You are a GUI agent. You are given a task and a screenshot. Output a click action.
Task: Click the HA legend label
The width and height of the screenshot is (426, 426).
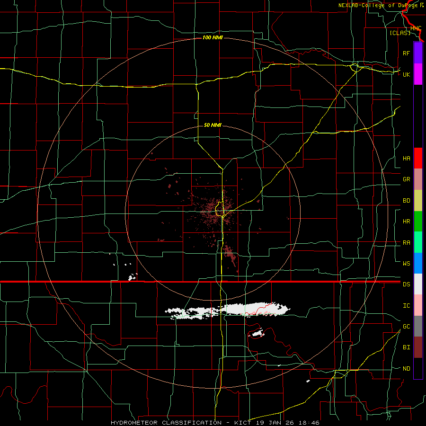pyautogui.click(x=406, y=159)
